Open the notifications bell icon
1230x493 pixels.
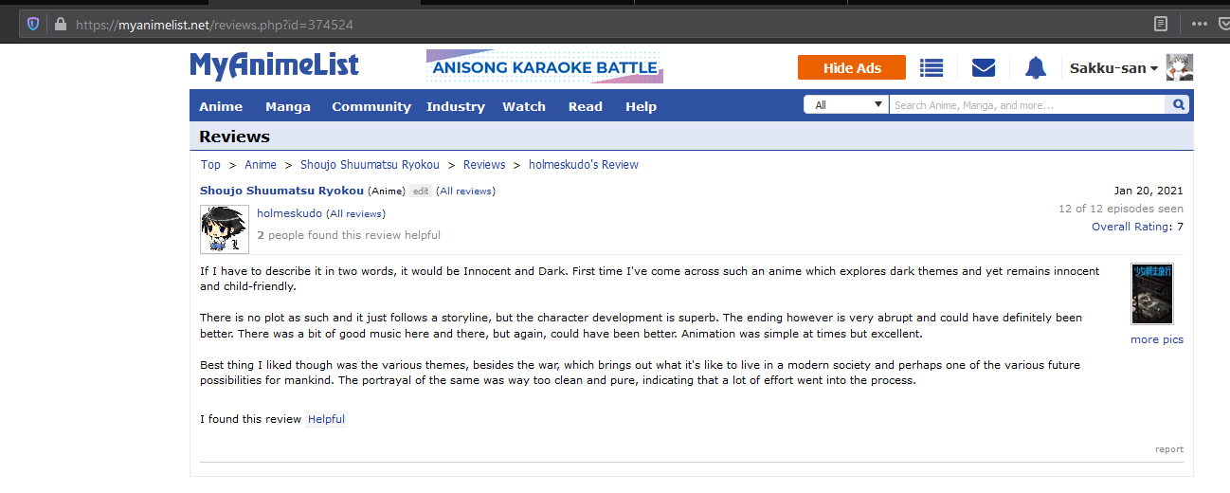pos(1036,67)
